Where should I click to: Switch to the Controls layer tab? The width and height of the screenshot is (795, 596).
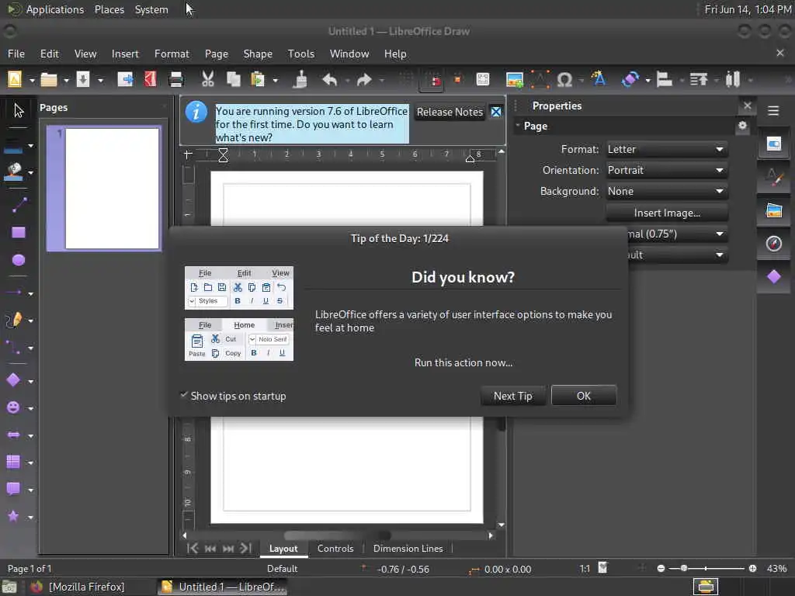[x=335, y=549]
